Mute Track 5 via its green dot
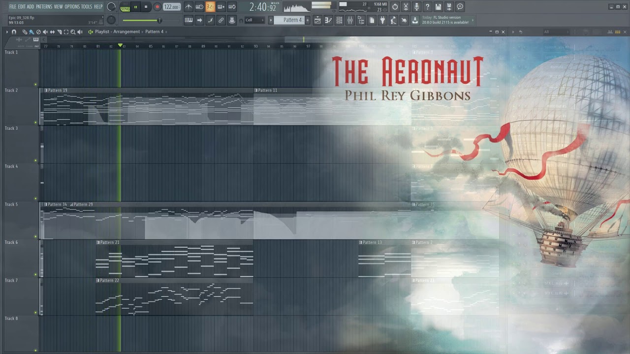Screen dimensions: 630x354 click(35, 236)
